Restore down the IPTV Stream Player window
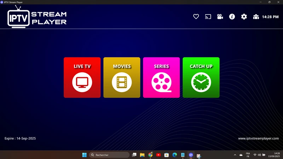Viewport: 283px width, 159px height. [x=269, y=2]
